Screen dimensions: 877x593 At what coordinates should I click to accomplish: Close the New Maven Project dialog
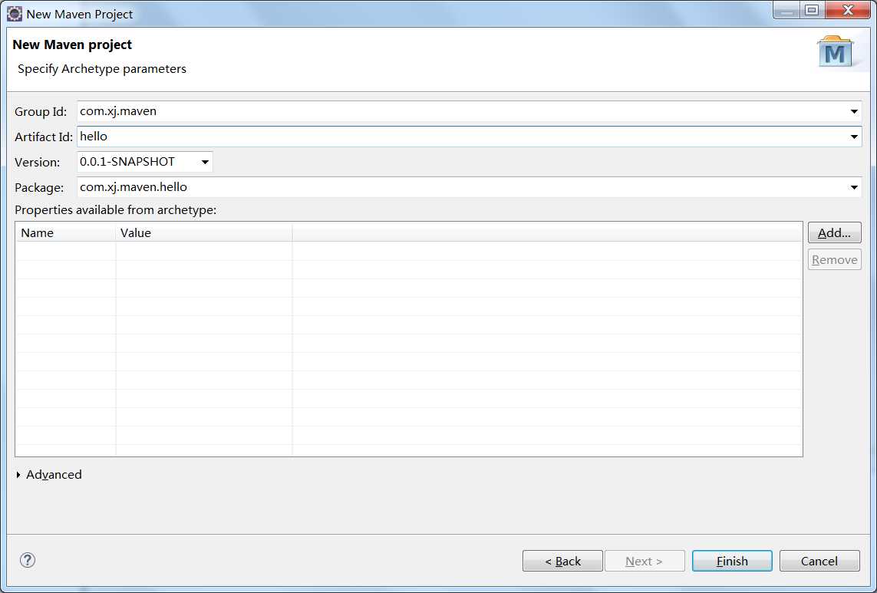pos(848,10)
